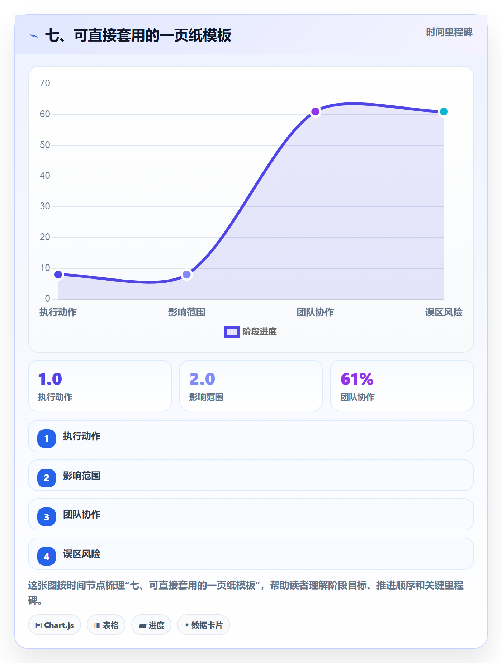The width and height of the screenshot is (502, 663).
Task: Click the 执行动作 caption under 1.0
Action: (55, 397)
